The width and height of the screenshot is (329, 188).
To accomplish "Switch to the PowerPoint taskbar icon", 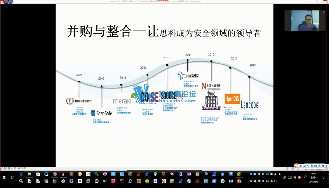I will (239, 181).
